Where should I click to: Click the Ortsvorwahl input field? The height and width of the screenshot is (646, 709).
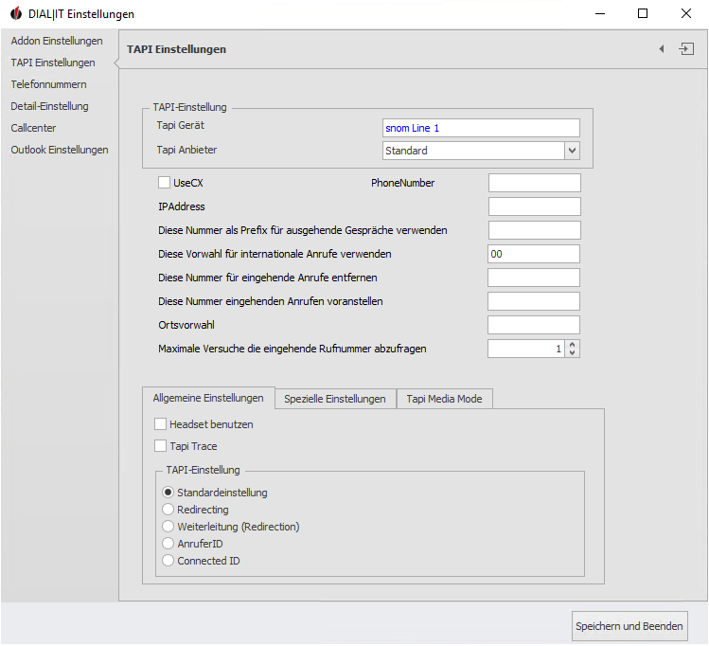(x=533, y=325)
